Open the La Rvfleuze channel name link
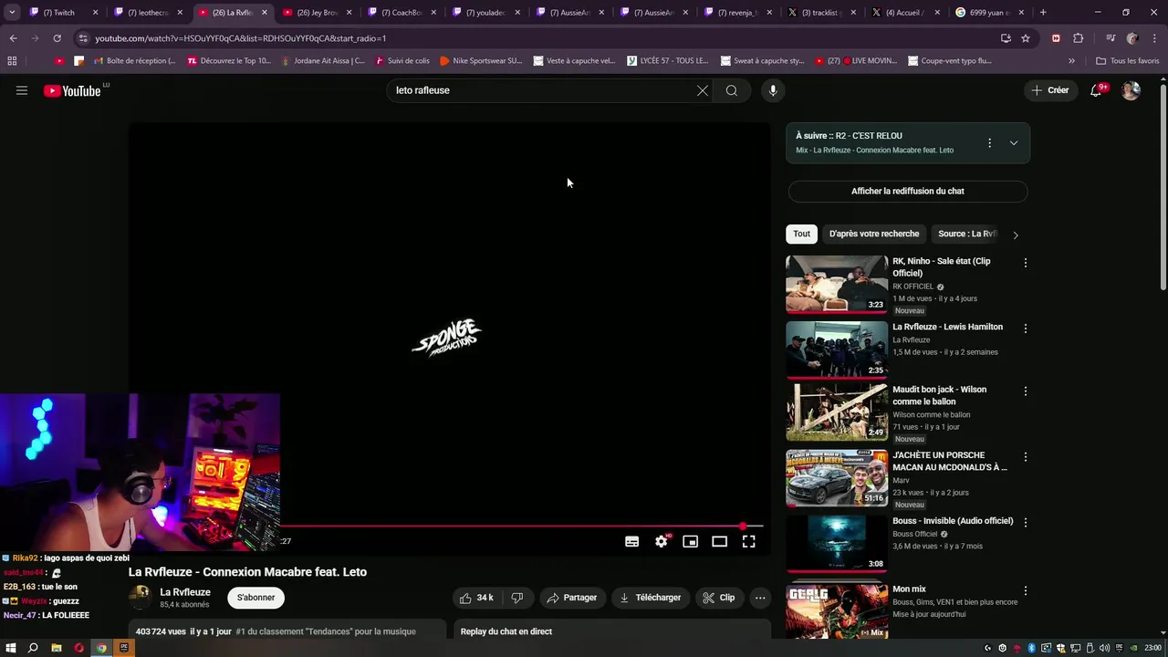Viewport: 1168px width, 657px height. [185, 592]
